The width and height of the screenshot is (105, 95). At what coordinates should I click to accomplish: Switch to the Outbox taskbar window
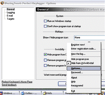coord(31,93)
